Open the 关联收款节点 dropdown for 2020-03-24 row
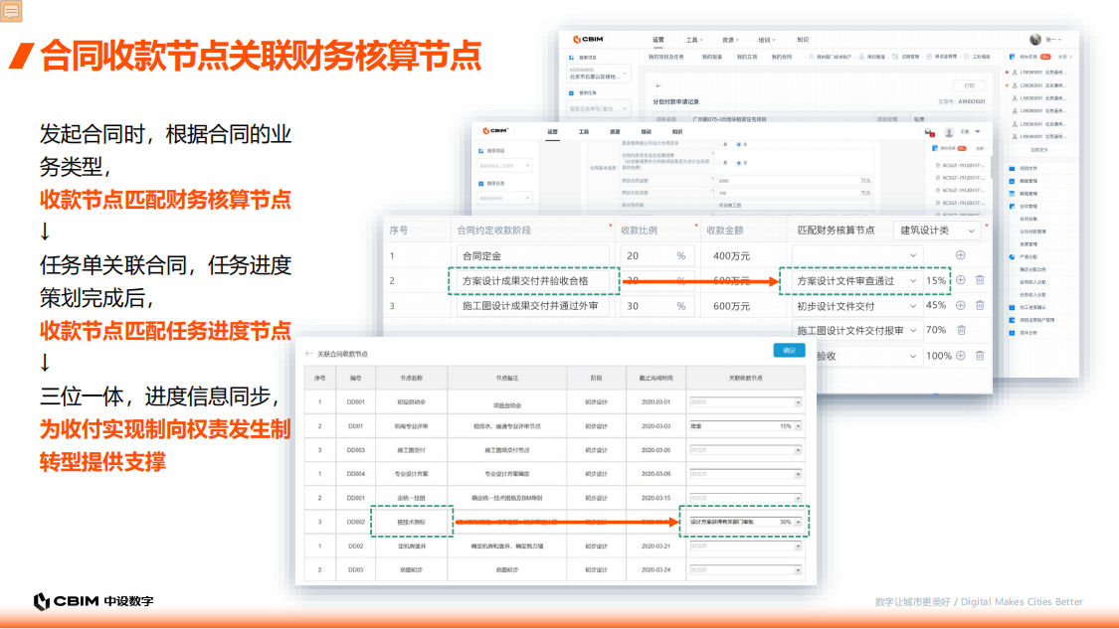The width and height of the screenshot is (1119, 629). pyautogui.click(x=745, y=569)
